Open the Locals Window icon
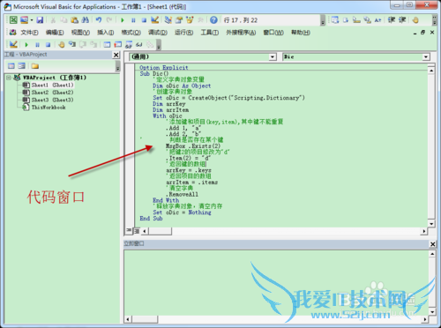Screen dimensions: 441x328 [107, 44]
